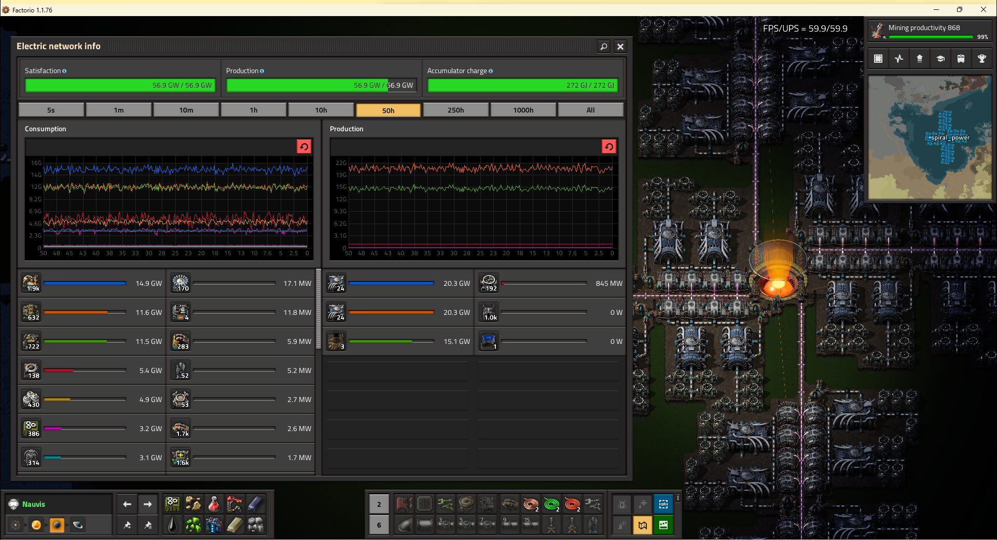The height and width of the screenshot is (540, 997).
Task: Select the crude oil droplet shortcut
Action: (172, 525)
